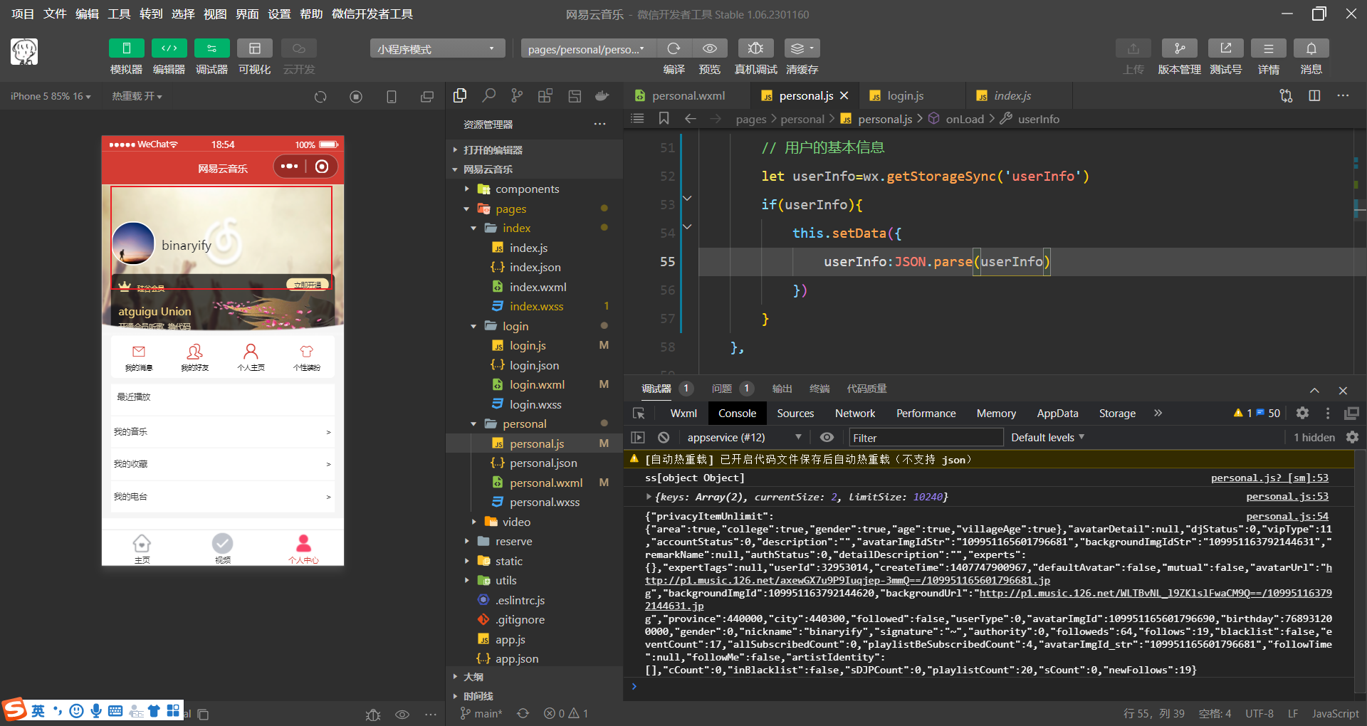Toggle the debugger panel button
1367x726 pixels.
pyautogui.click(x=211, y=48)
